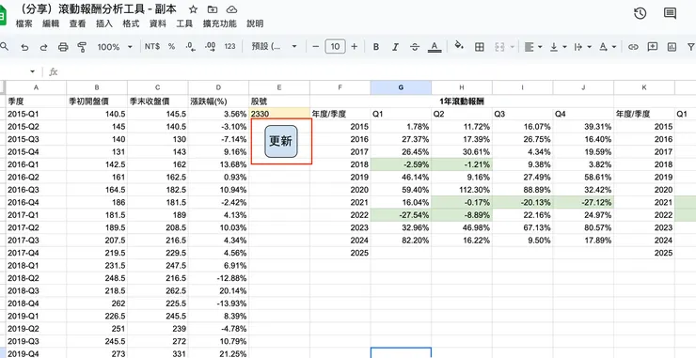Open the name box dropdown arrow

(32, 71)
